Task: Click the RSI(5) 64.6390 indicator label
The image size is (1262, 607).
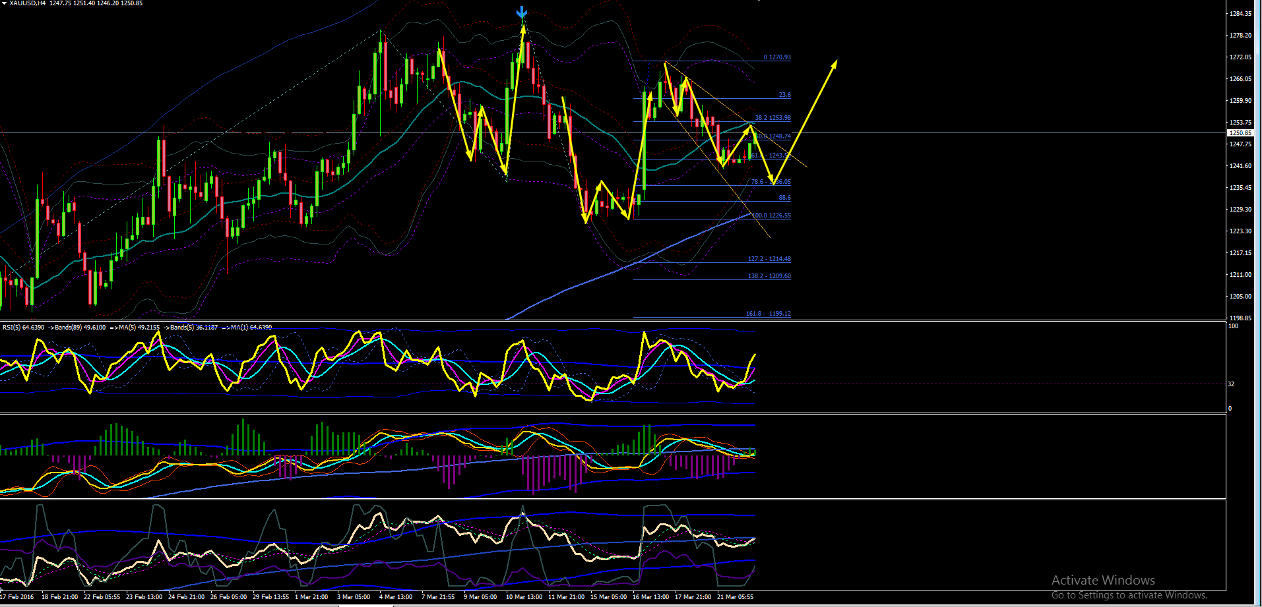Action: pos(24,328)
